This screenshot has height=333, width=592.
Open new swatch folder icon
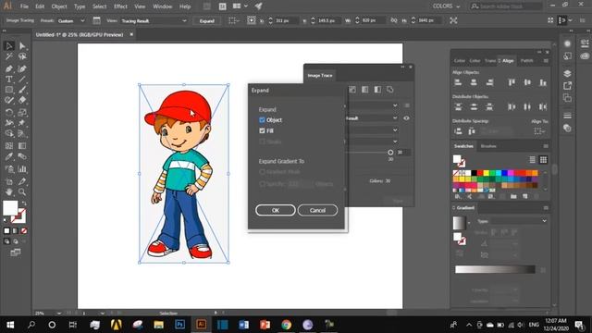coord(513,196)
